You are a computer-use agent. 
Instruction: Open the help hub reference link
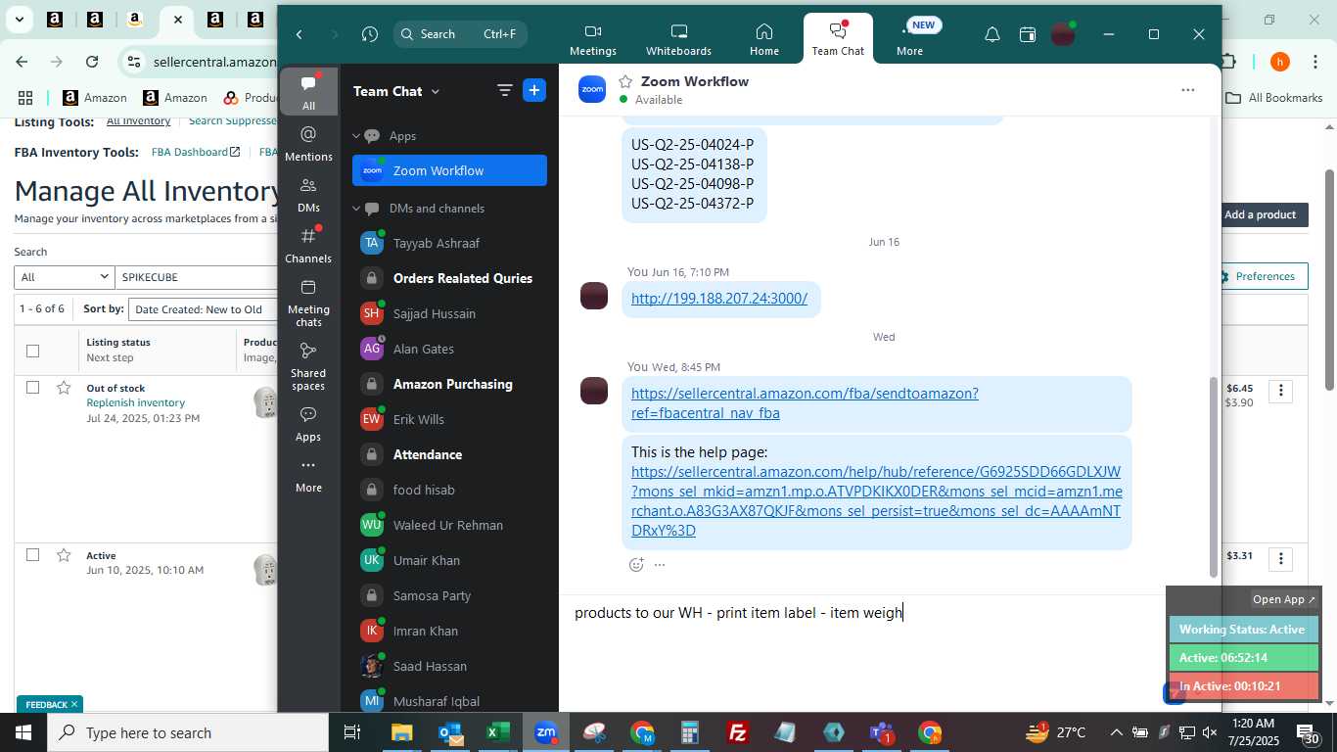pyautogui.click(x=877, y=501)
